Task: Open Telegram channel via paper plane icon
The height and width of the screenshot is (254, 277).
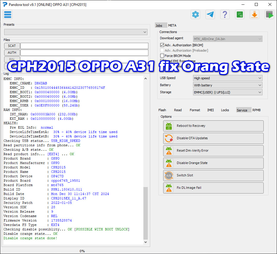Action: (x=210, y=14)
